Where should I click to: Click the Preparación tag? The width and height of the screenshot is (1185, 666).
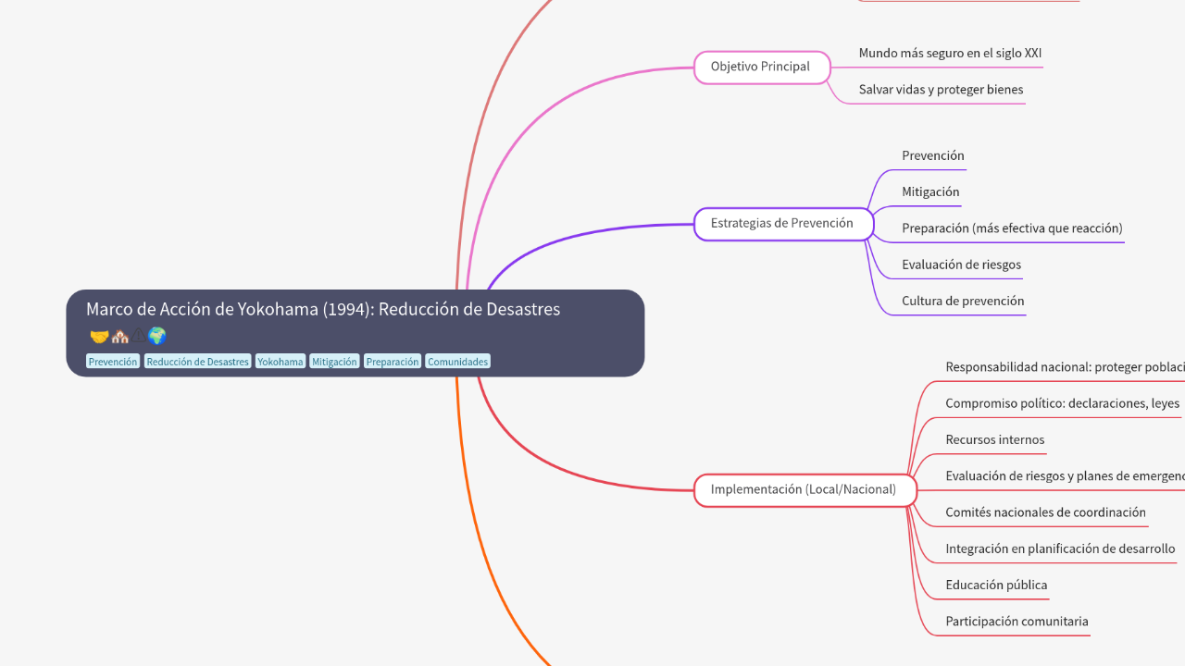(x=393, y=362)
